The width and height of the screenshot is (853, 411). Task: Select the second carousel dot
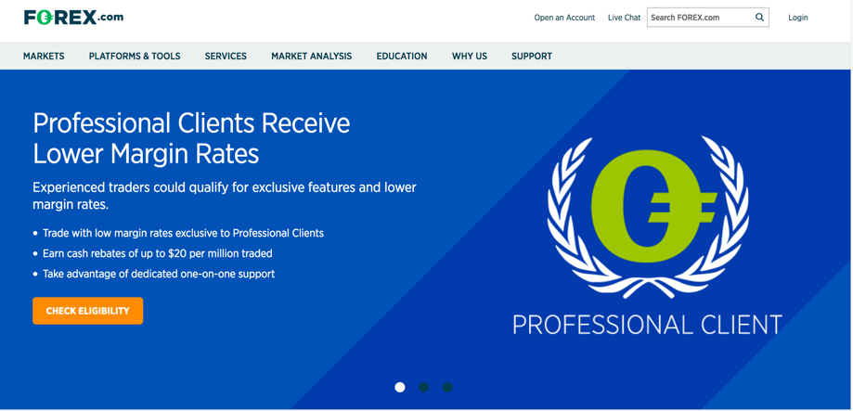[x=424, y=387]
